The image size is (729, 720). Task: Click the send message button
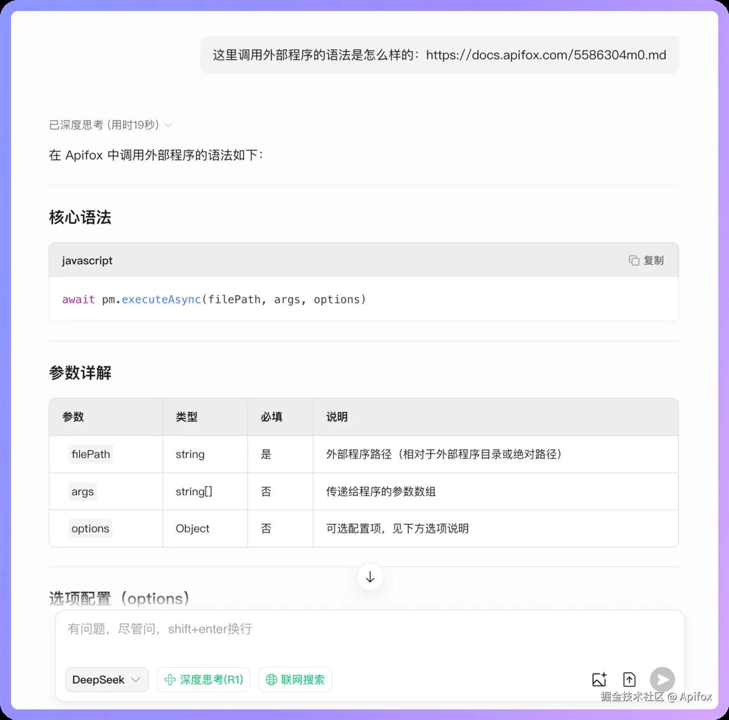click(663, 680)
